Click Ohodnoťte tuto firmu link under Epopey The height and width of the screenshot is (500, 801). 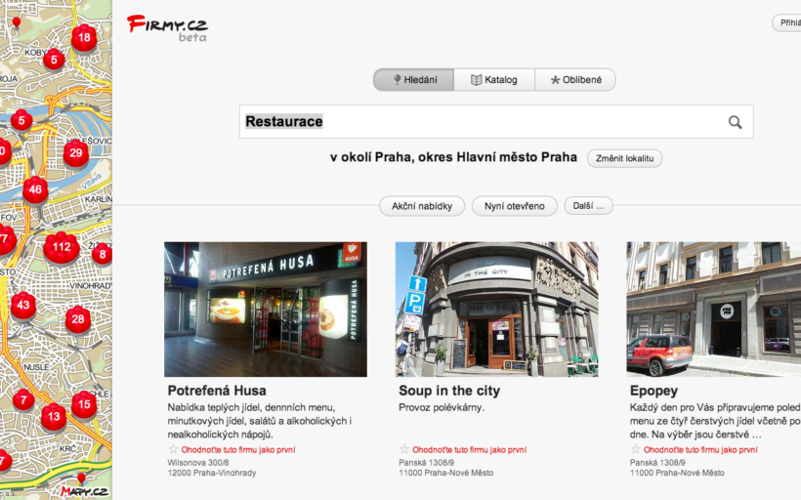[x=699, y=450]
